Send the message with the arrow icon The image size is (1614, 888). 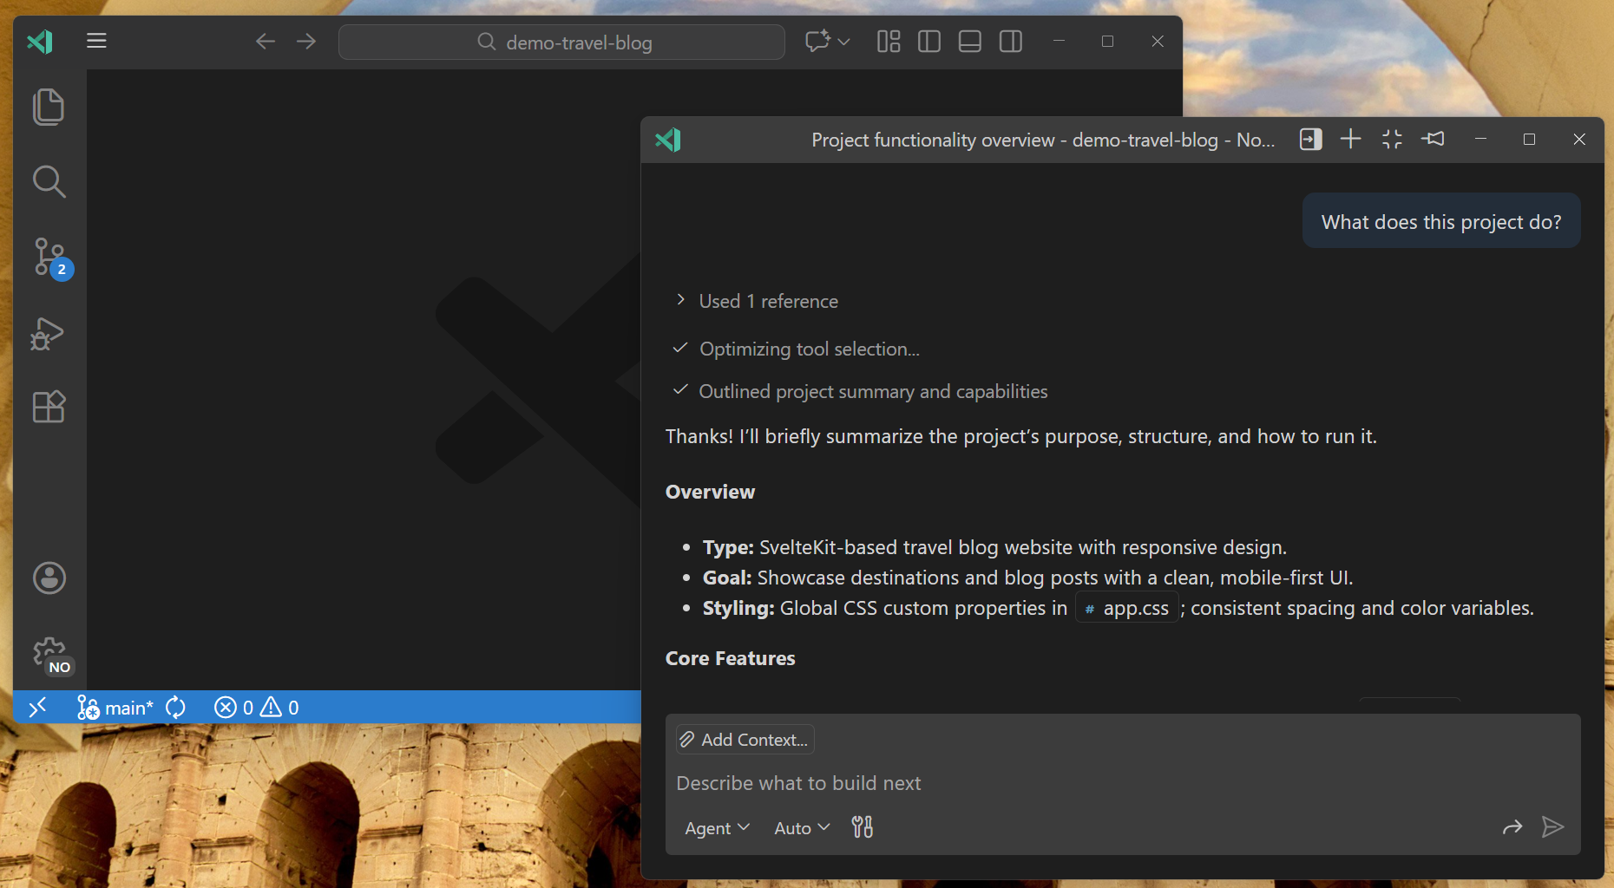tap(1552, 827)
